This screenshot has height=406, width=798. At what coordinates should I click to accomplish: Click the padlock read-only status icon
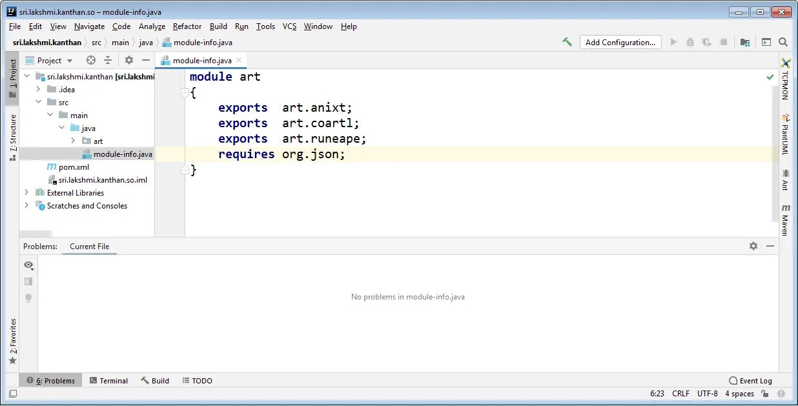(766, 393)
